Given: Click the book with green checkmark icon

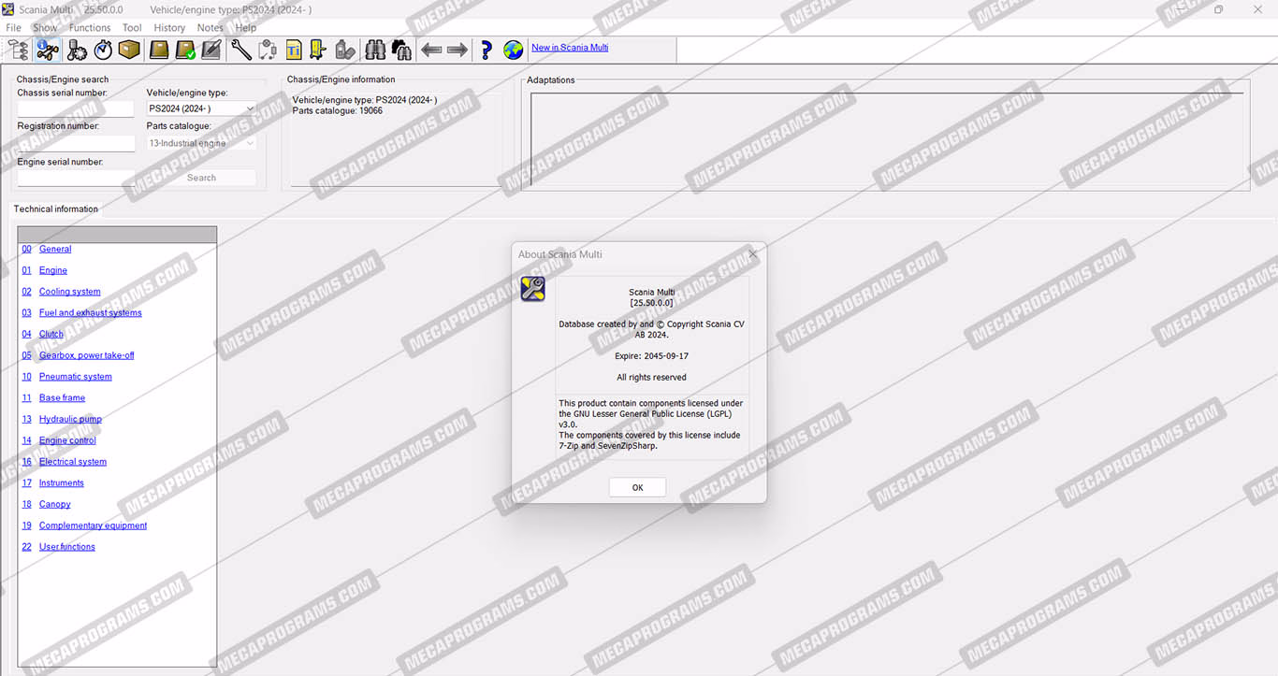Looking at the screenshot, I should click(185, 50).
